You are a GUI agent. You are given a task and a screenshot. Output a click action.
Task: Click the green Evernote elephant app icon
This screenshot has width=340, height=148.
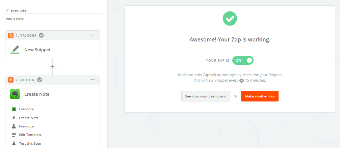pos(15,94)
